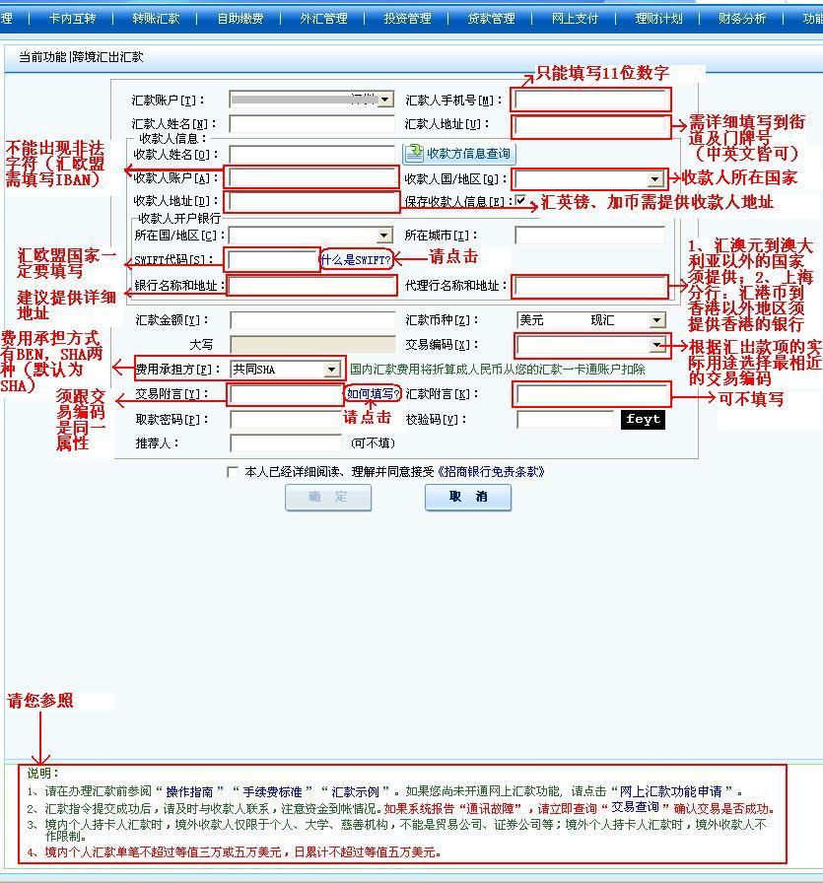The width and height of the screenshot is (823, 883).
Task: Click the 收款方信息查询 icon button
Action: 458,153
